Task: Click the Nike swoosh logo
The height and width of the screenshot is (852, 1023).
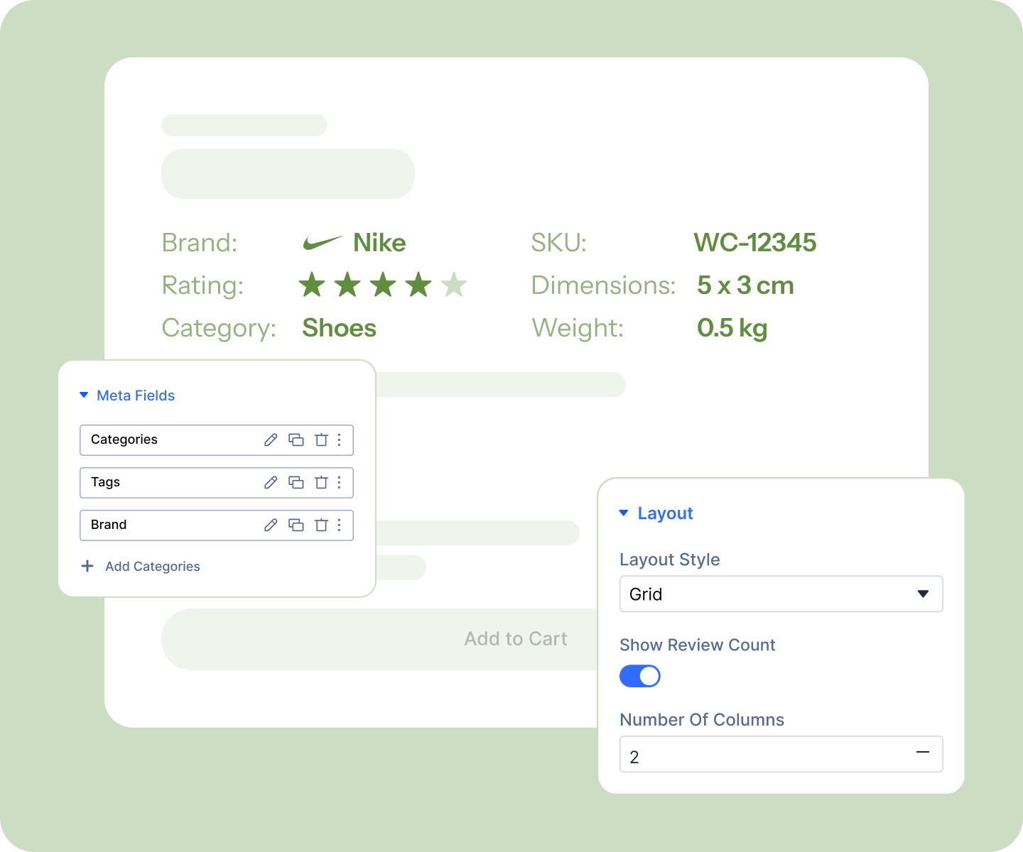Action: coord(323,243)
